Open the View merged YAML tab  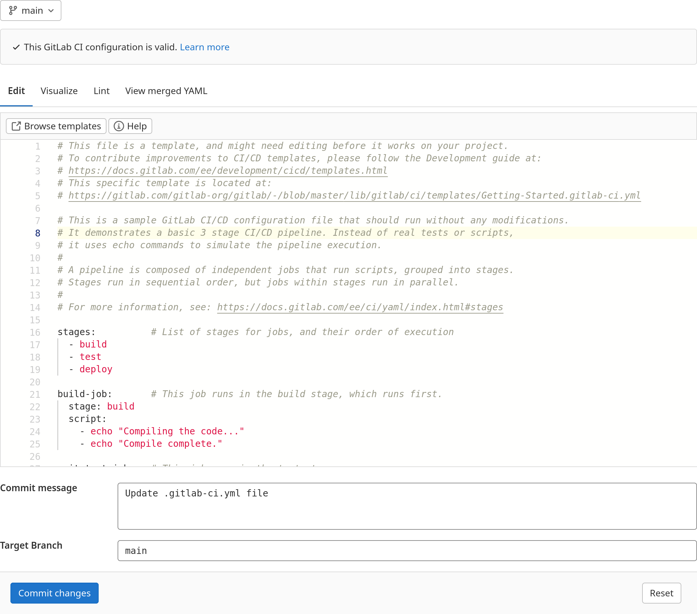(x=166, y=91)
